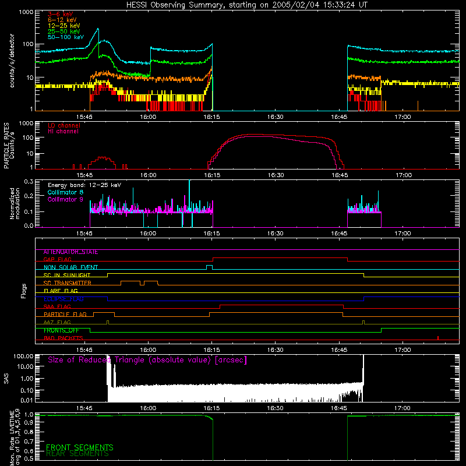Viewport: 466px width, 466px height.
Task: Click the GAP_FLAG label
Action: (57, 259)
